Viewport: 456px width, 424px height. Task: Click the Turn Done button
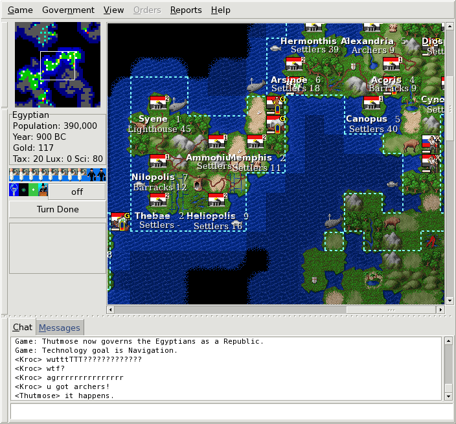[x=58, y=209]
